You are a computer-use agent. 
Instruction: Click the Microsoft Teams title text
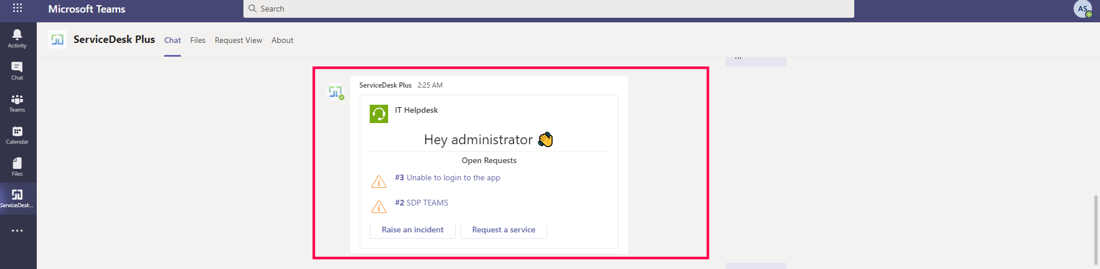click(87, 9)
